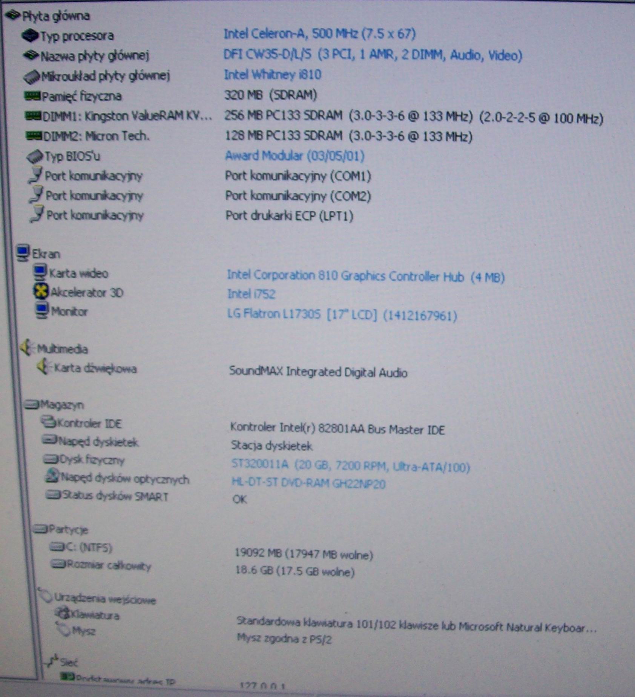
Task: Click the Monitor row icon
Action: click(42, 310)
